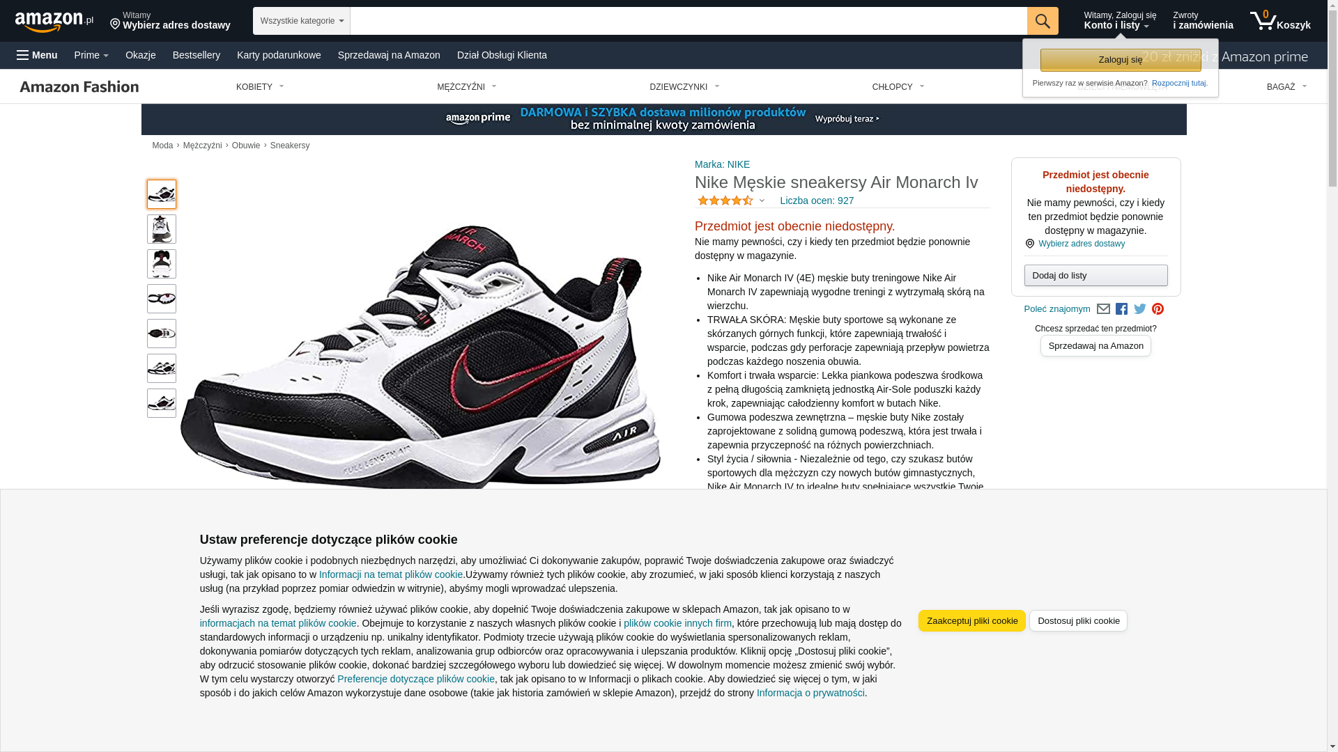Expand the KOBIETY fashion category

pos(260,87)
